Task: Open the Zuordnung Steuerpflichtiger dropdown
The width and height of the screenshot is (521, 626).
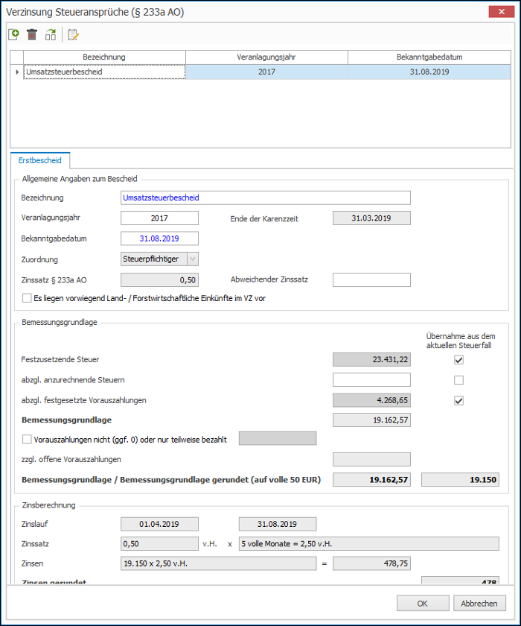Action: 193,259
